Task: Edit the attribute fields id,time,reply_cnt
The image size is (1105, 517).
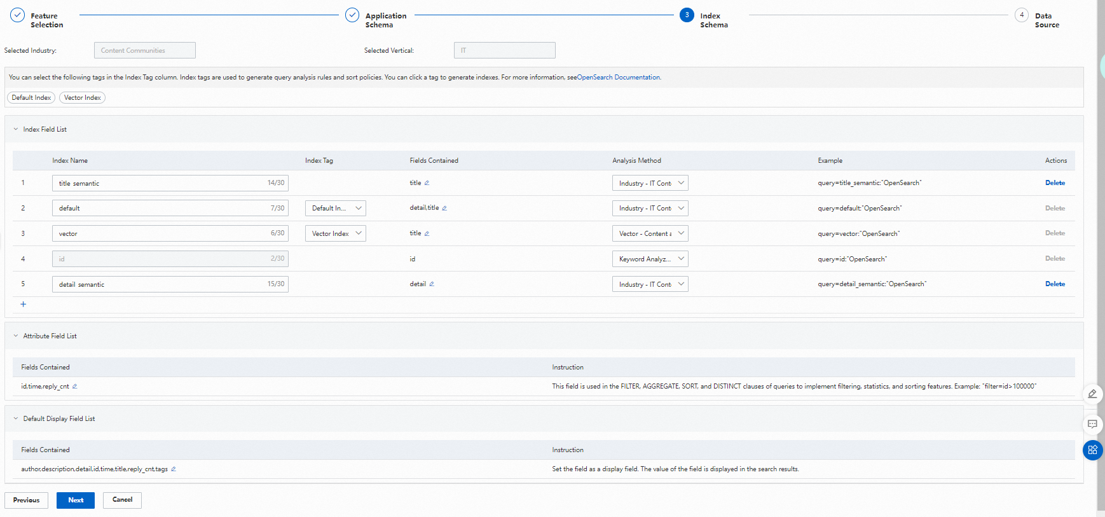Action: pyautogui.click(x=74, y=387)
